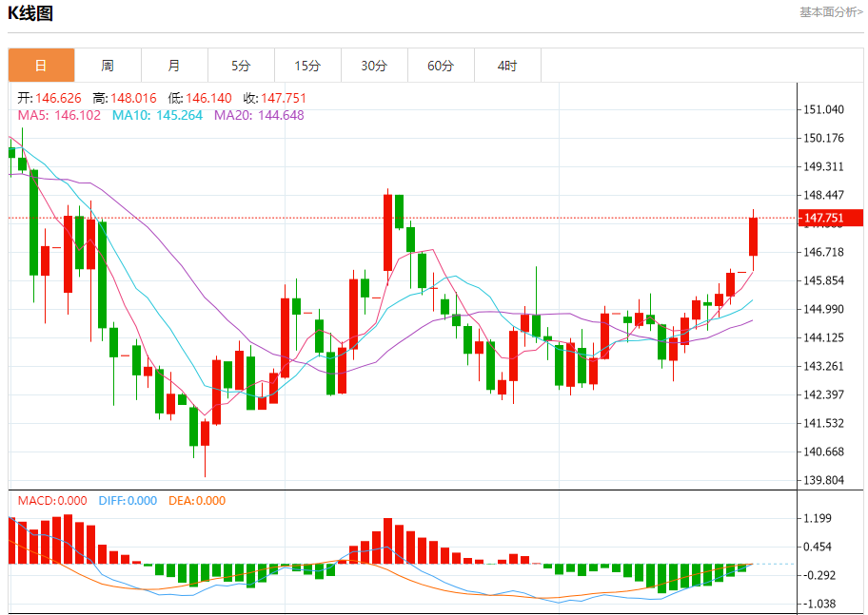Click the DEA indicator label
This screenshot has width=868, height=615.
[197, 501]
